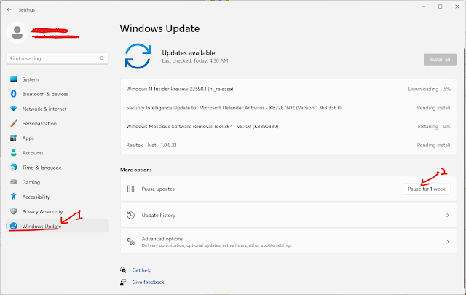Click the back arrow in Settings title bar
This screenshot has height=295, width=466.
click(9, 9)
